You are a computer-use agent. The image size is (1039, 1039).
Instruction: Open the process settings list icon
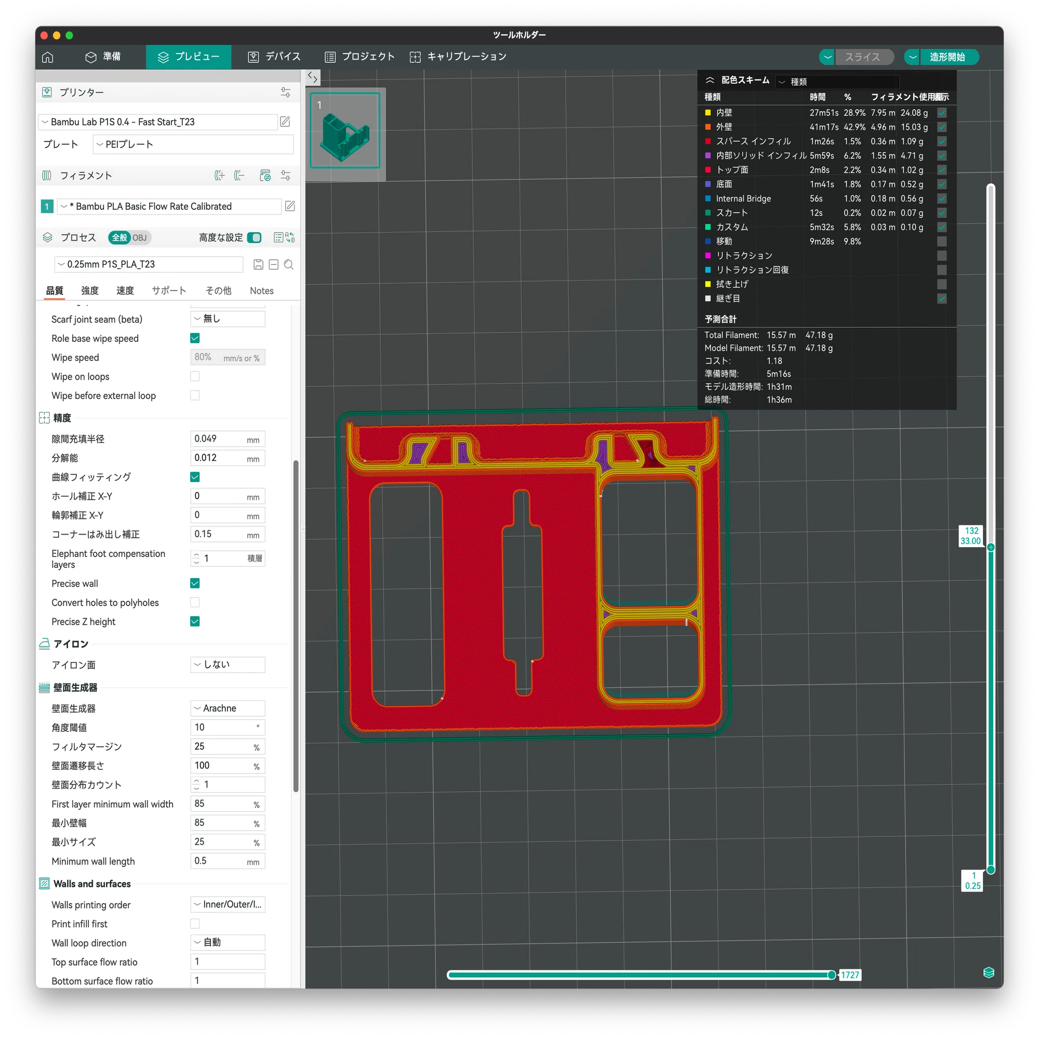point(278,237)
